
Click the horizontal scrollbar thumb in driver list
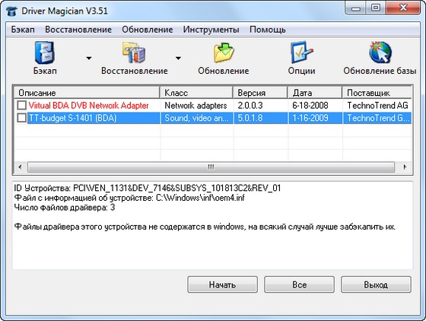(211, 167)
